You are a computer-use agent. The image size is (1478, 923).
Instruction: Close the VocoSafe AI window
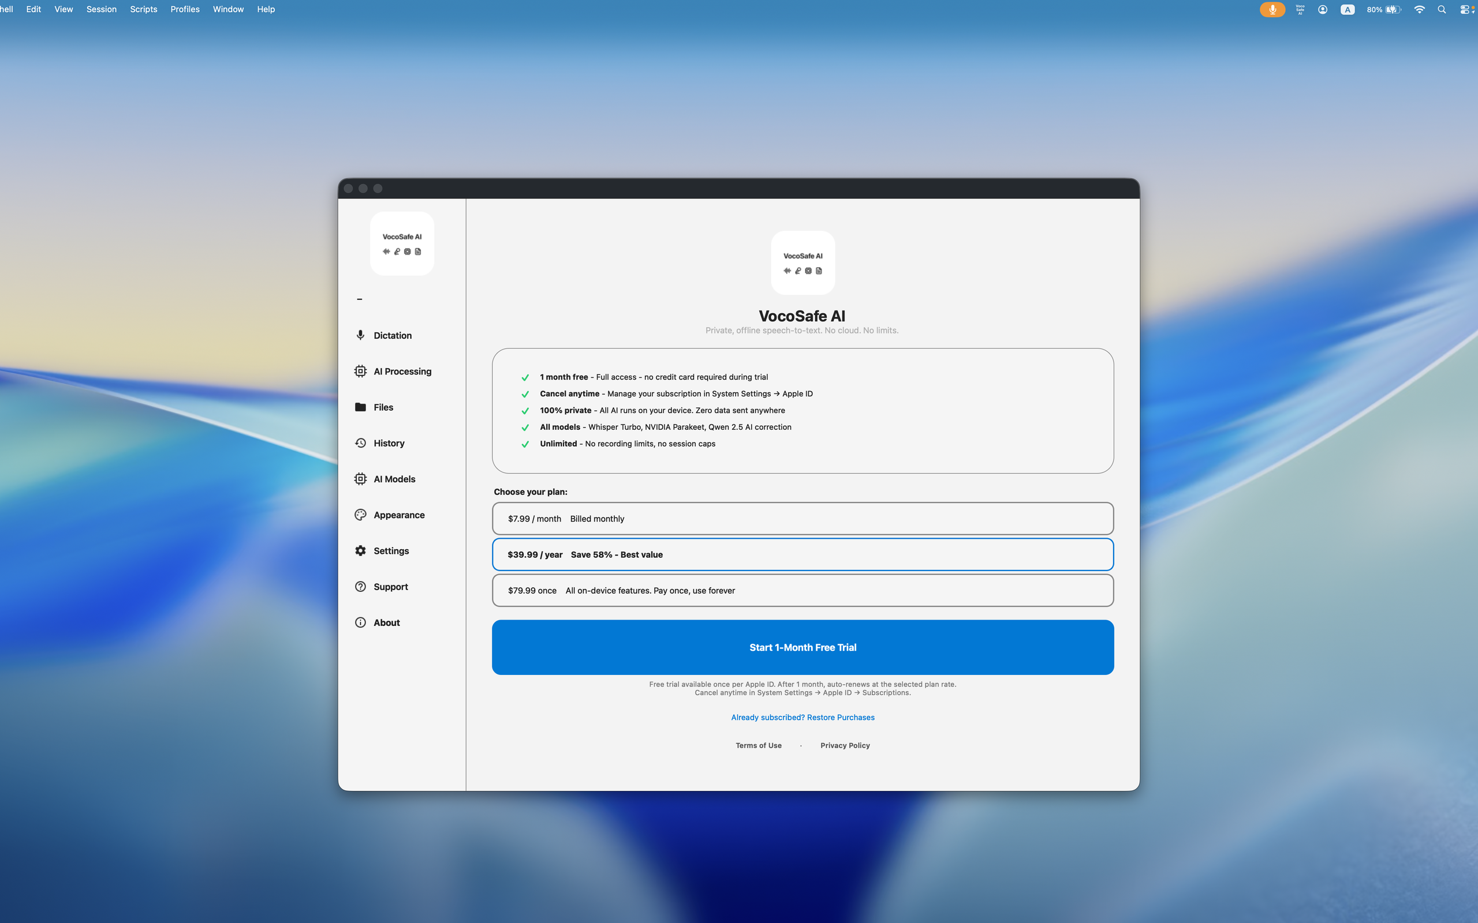[x=348, y=189]
